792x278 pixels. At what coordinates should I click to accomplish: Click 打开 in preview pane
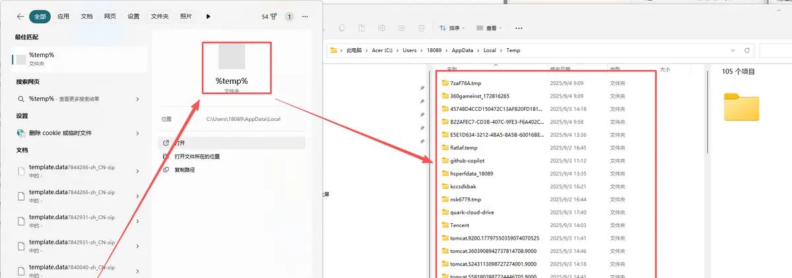coord(232,143)
